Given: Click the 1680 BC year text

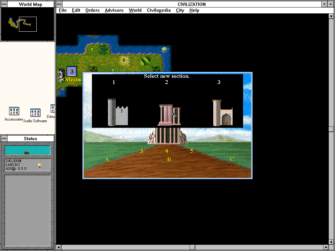Looking at the screenshot, I should tap(13, 165).
